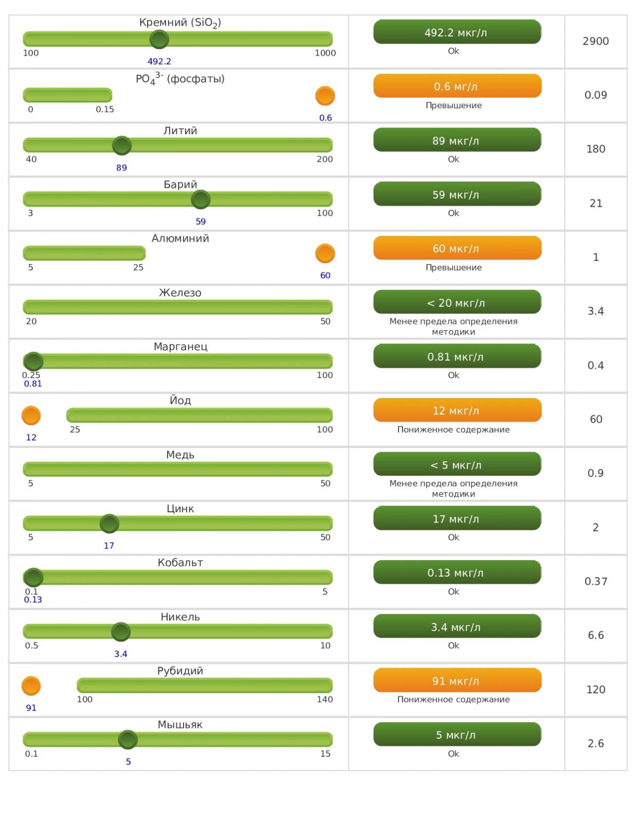This screenshot has width=636, height=823.
Task: Click the Марганец slider knob at 0.81
Action: tap(34, 361)
